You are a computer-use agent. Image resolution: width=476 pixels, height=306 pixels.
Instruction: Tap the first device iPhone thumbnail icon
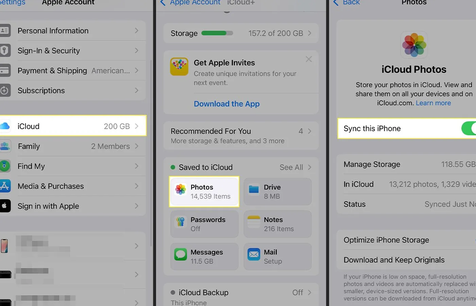4,246
